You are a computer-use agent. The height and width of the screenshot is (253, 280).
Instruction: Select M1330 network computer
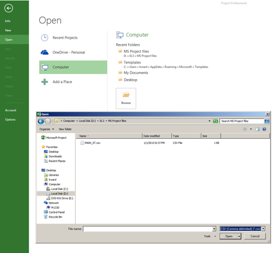[x=53, y=207]
